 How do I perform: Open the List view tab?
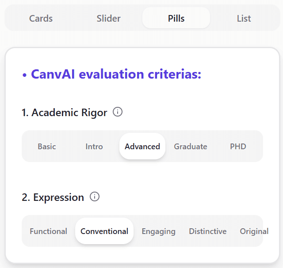point(244,19)
